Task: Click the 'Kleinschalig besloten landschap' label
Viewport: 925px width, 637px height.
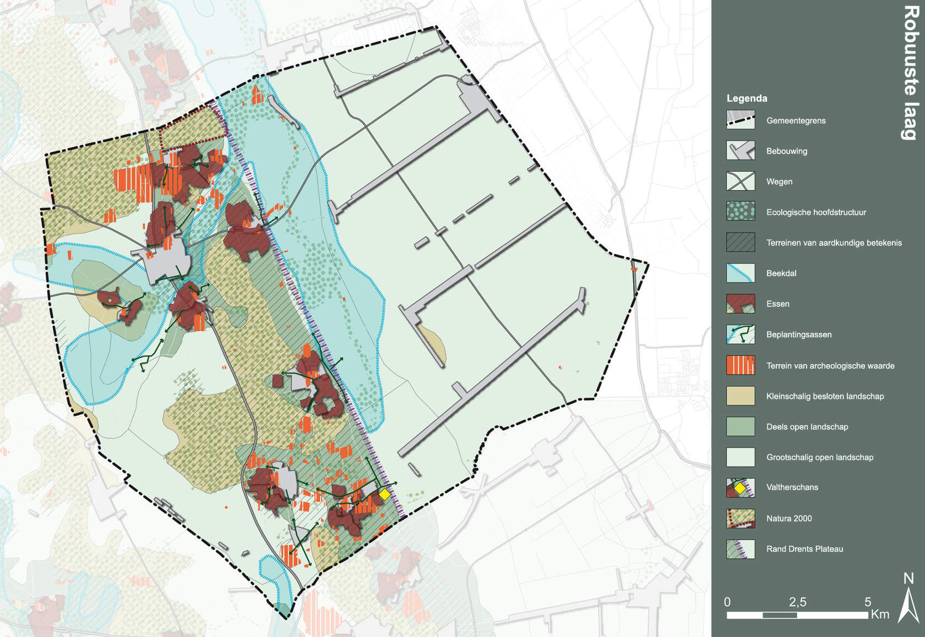Action: pos(825,396)
